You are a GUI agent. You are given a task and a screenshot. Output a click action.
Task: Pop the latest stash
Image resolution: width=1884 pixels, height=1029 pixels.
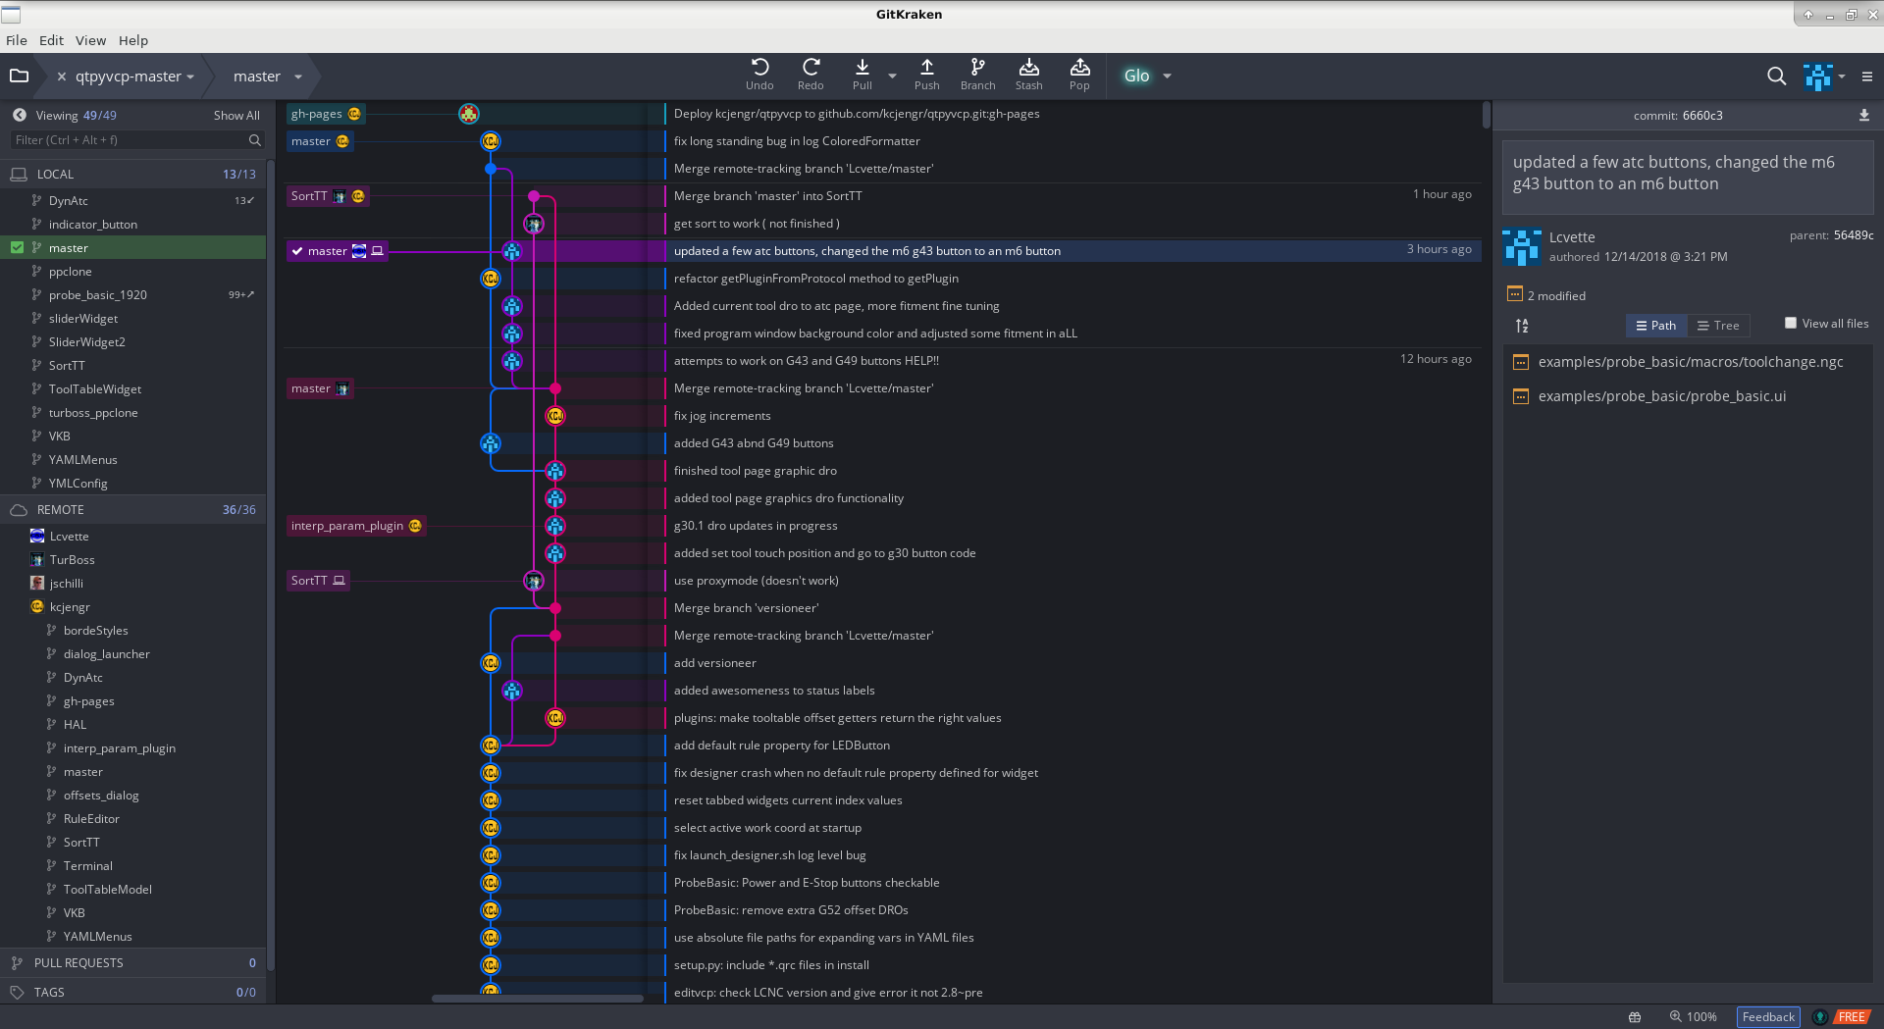tap(1079, 75)
